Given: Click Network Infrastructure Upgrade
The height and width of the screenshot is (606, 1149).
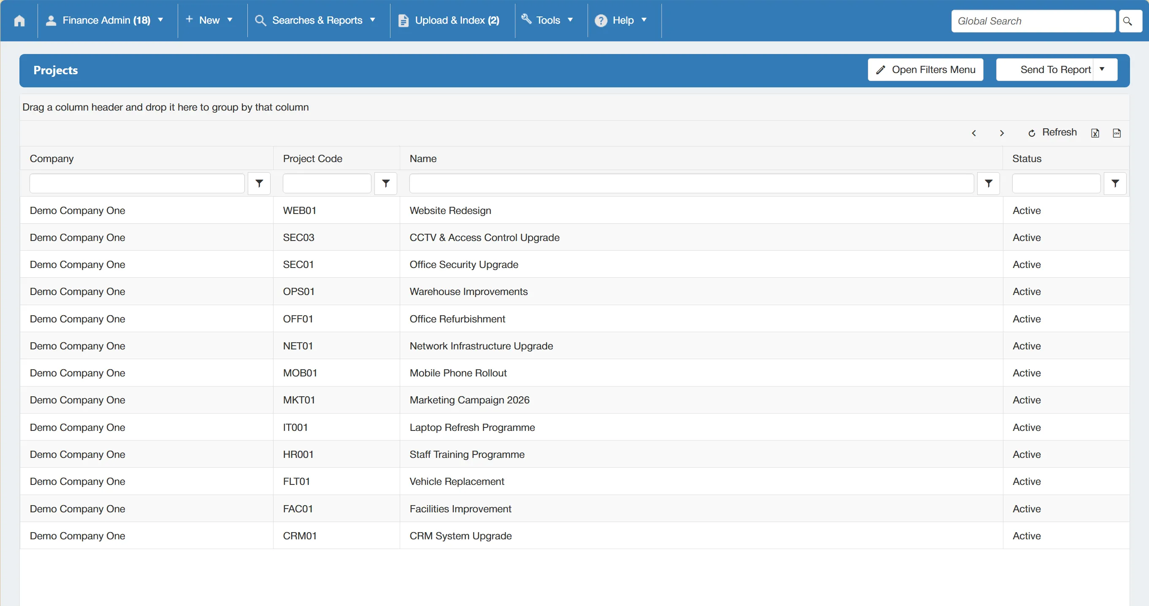Looking at the screenshot, I should 481,346.
